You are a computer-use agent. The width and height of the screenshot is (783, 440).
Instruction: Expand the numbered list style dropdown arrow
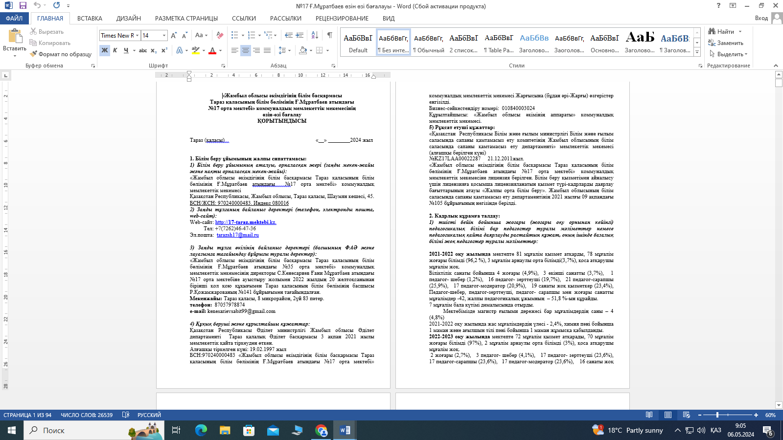pyautogui.click(x=259, y=35)
